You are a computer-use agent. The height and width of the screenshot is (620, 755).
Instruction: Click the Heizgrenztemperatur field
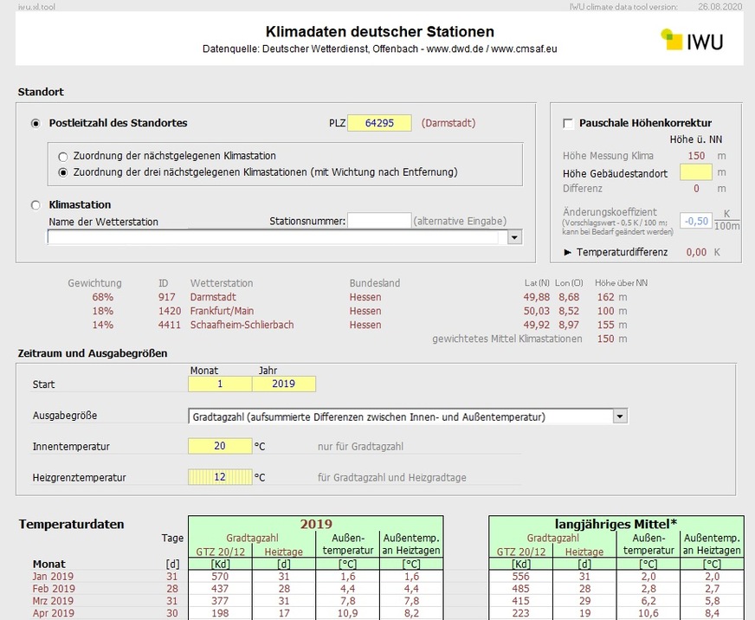tap(220, 477)
